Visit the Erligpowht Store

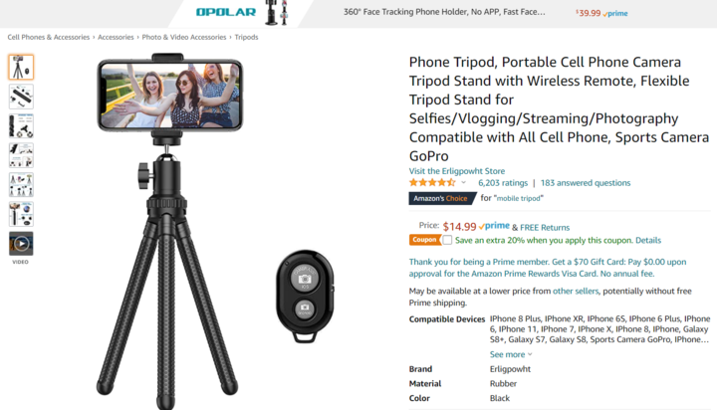pyautogui.click(x=457, y=171)
